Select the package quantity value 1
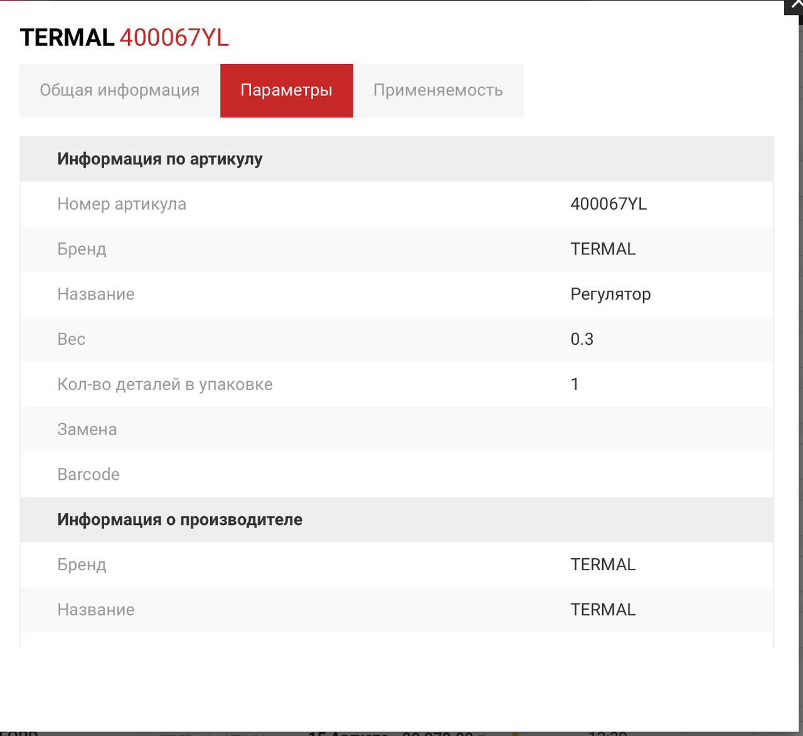 coord(575,384)
